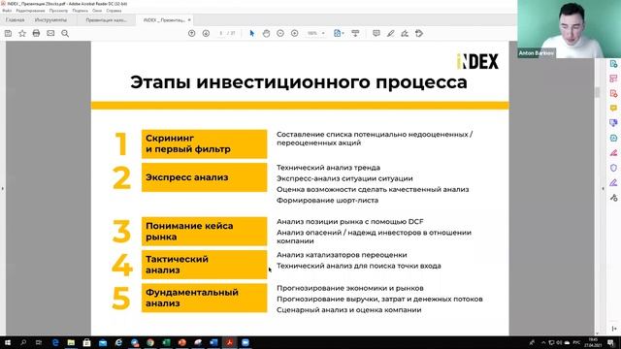Screen dimensions: 621x349
Task: Print the document using printer icon
Action: pos(36,34)
